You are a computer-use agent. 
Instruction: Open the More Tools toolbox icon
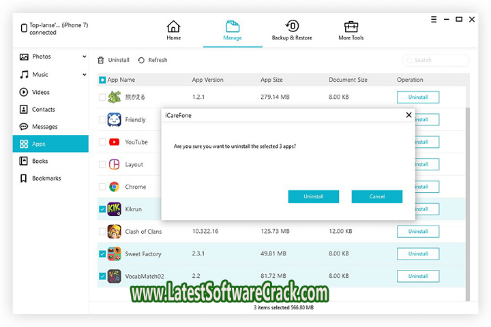point(351,27)
